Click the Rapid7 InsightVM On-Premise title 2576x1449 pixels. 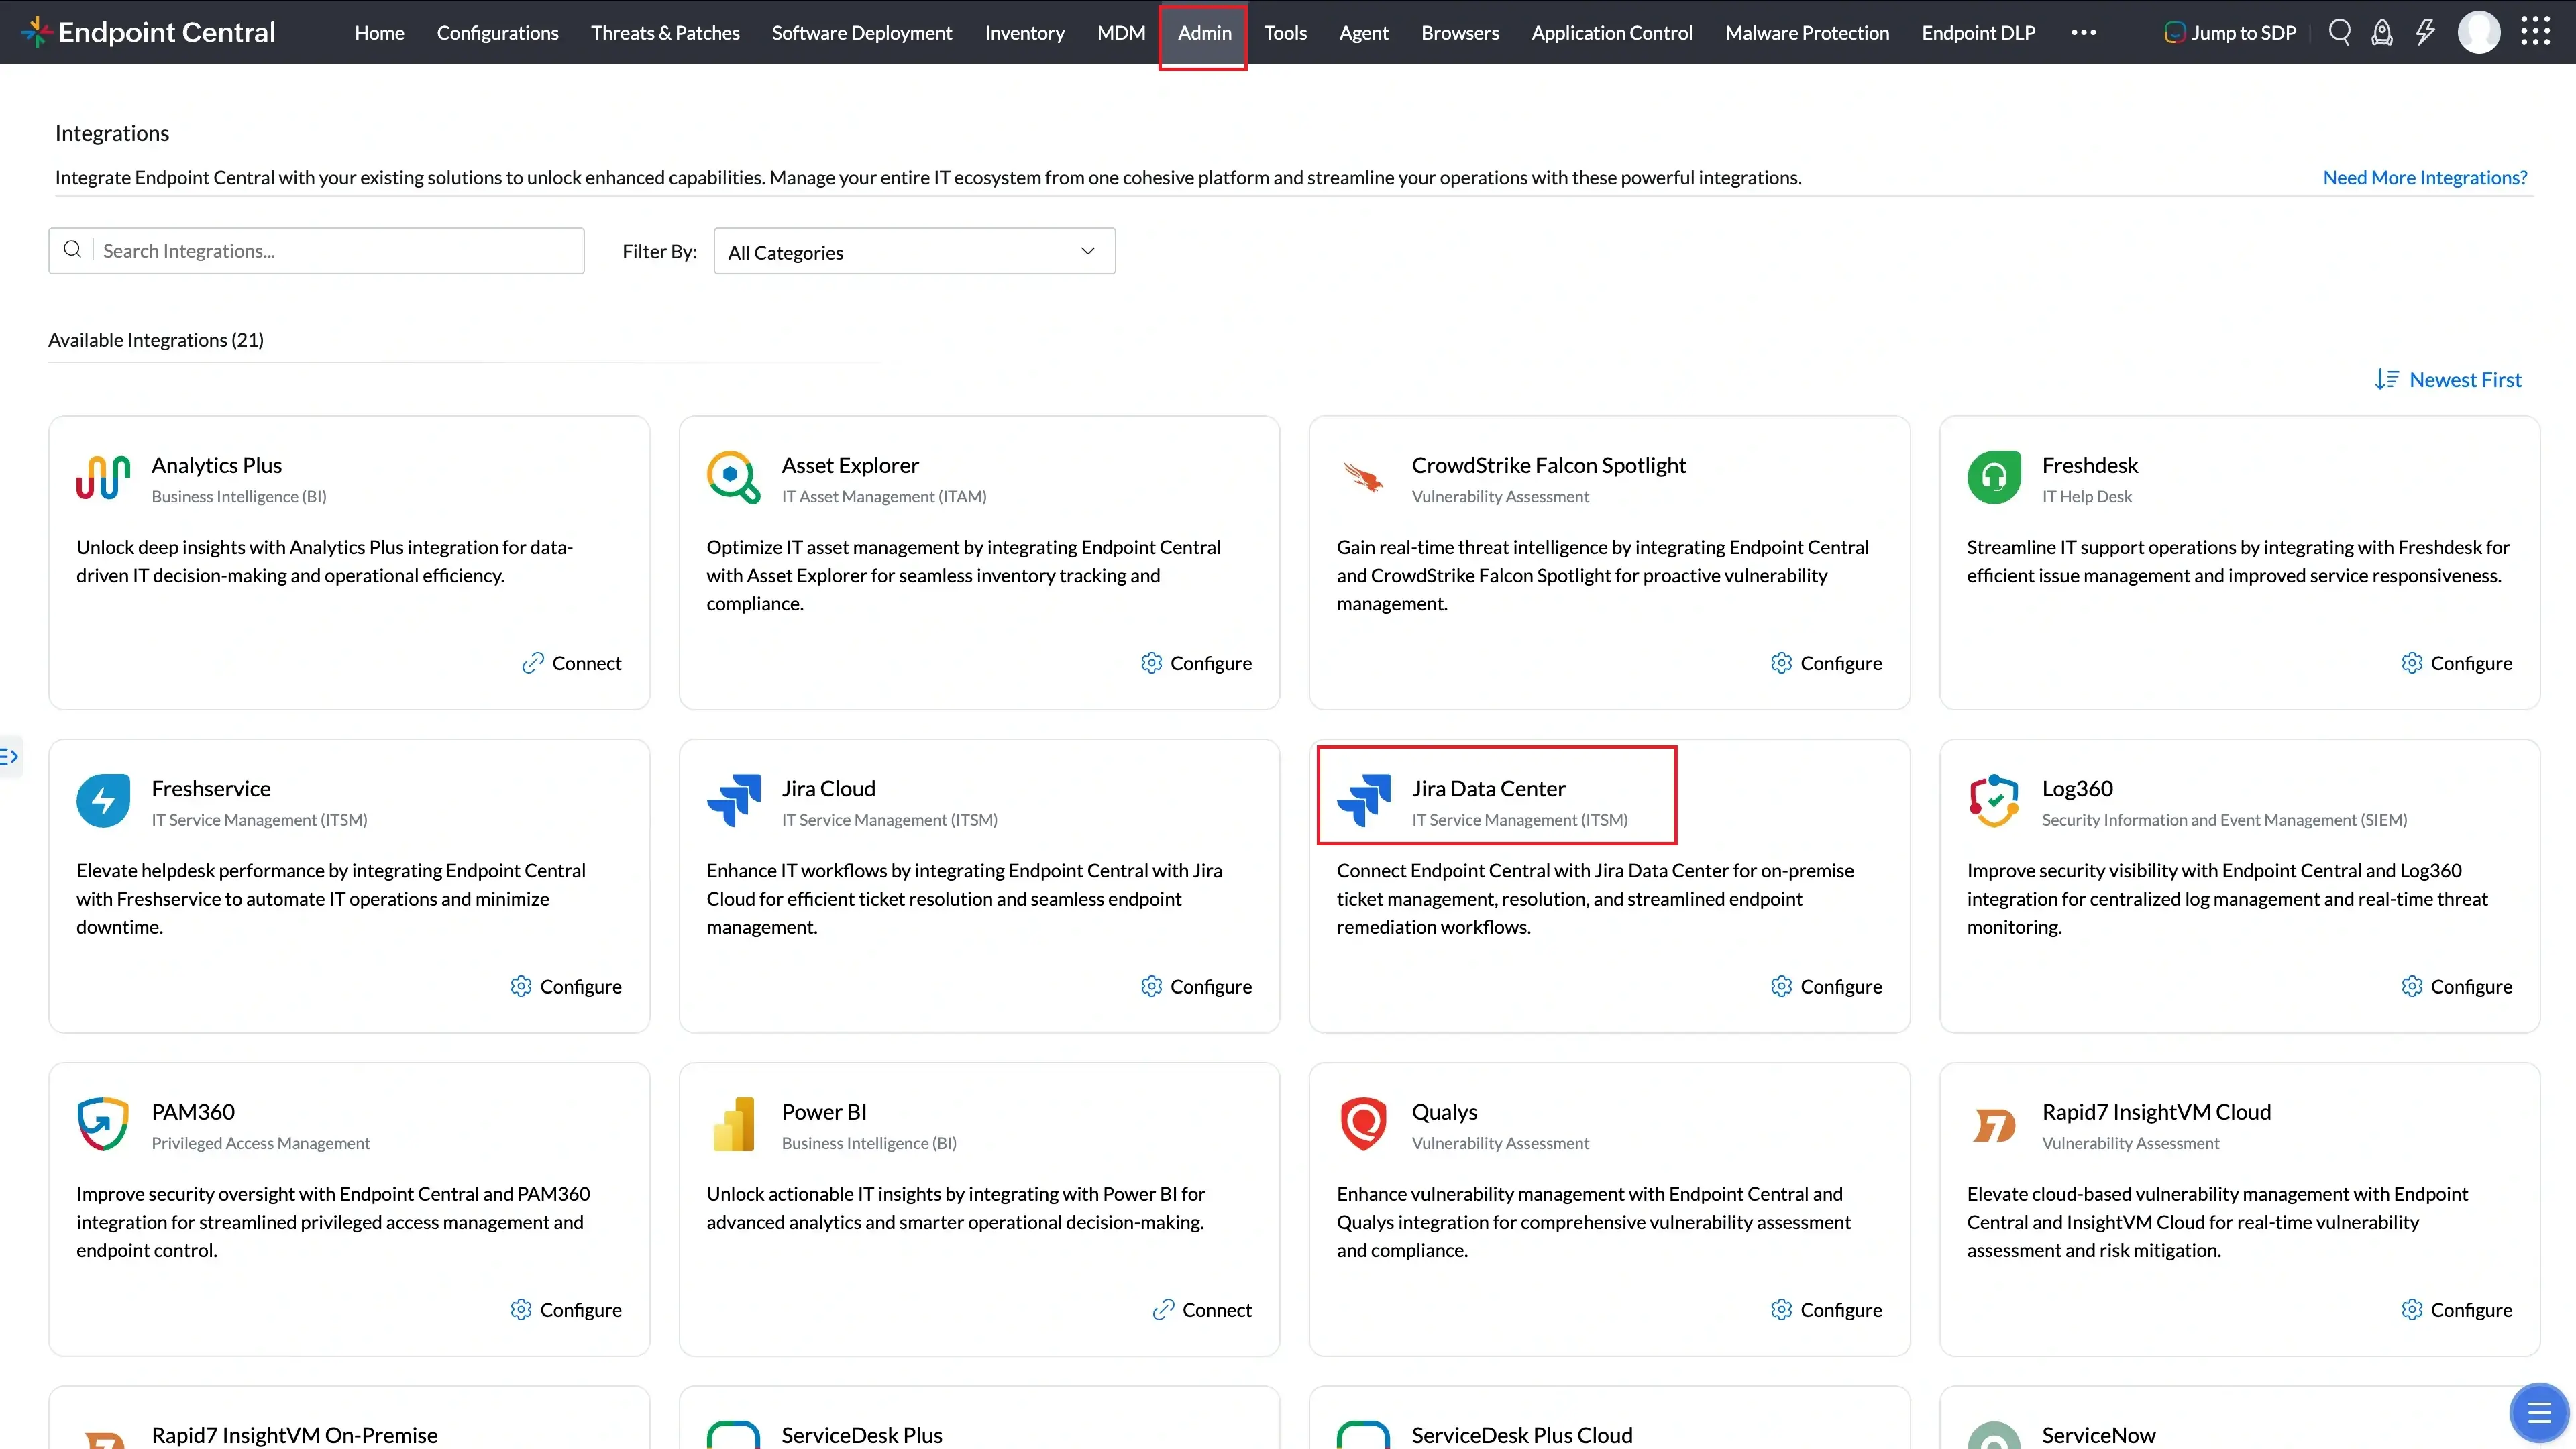point(294,1435)
